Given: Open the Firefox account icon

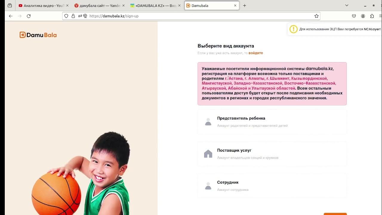Looking at the screenshot, I should 363,16.
